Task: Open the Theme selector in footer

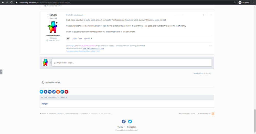Action: click(121, 127)
